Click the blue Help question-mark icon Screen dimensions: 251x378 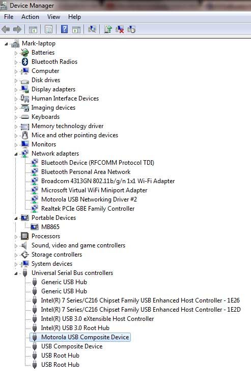64,29
